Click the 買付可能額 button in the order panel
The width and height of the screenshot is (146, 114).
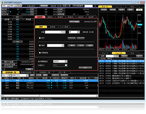point(74,22)
